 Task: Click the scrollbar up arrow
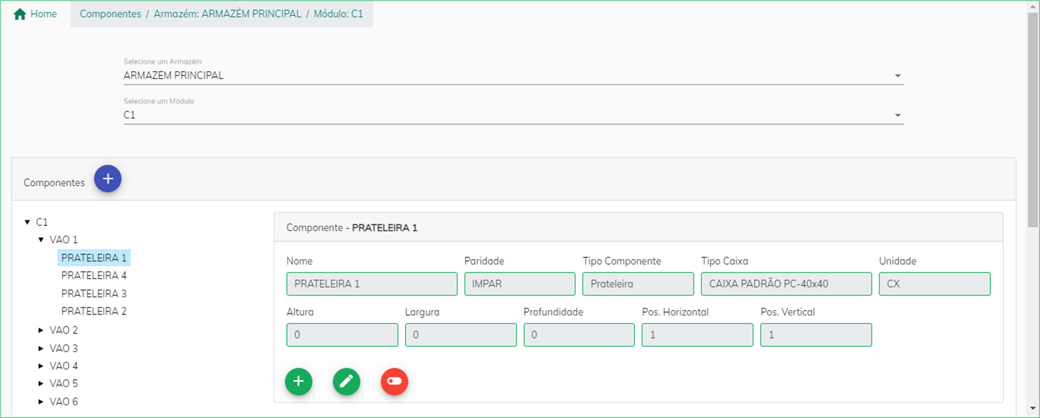click(1033, 7)
